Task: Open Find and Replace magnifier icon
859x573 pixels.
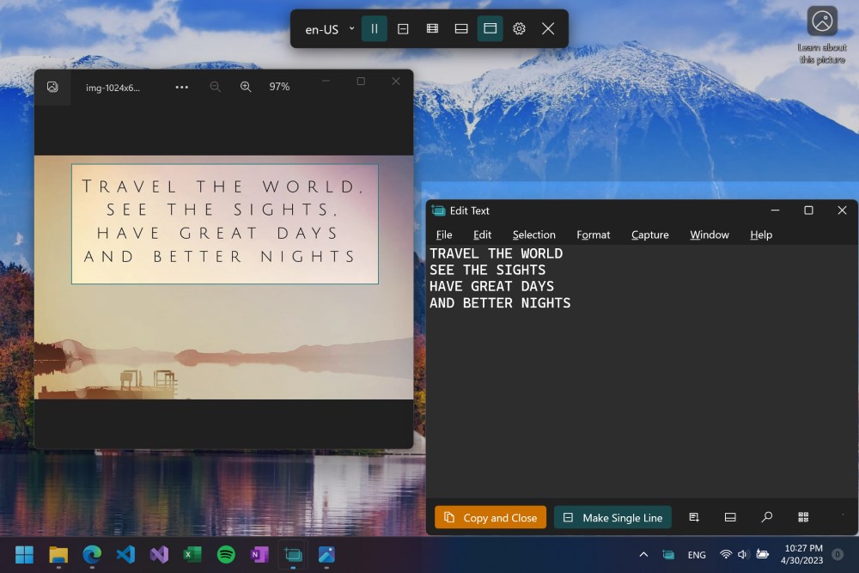Action: [767, 518]
